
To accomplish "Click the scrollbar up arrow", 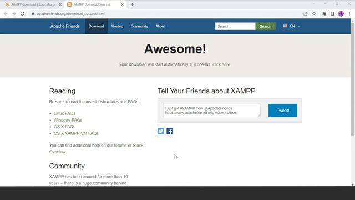I will (x=353, y=21).
